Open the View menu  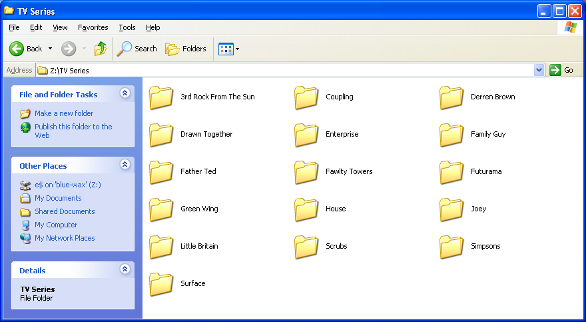60,27
